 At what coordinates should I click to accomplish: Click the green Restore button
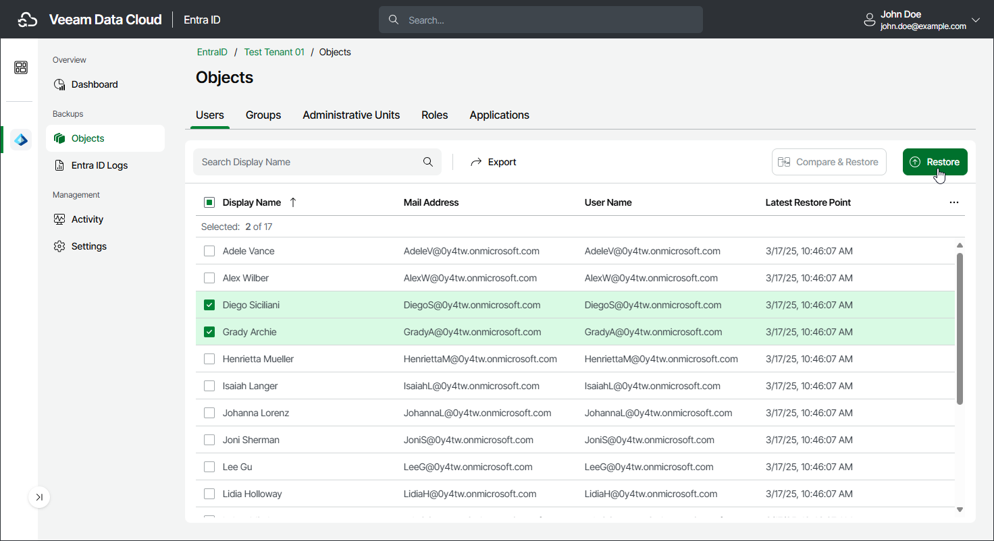[x=935, y=162]
